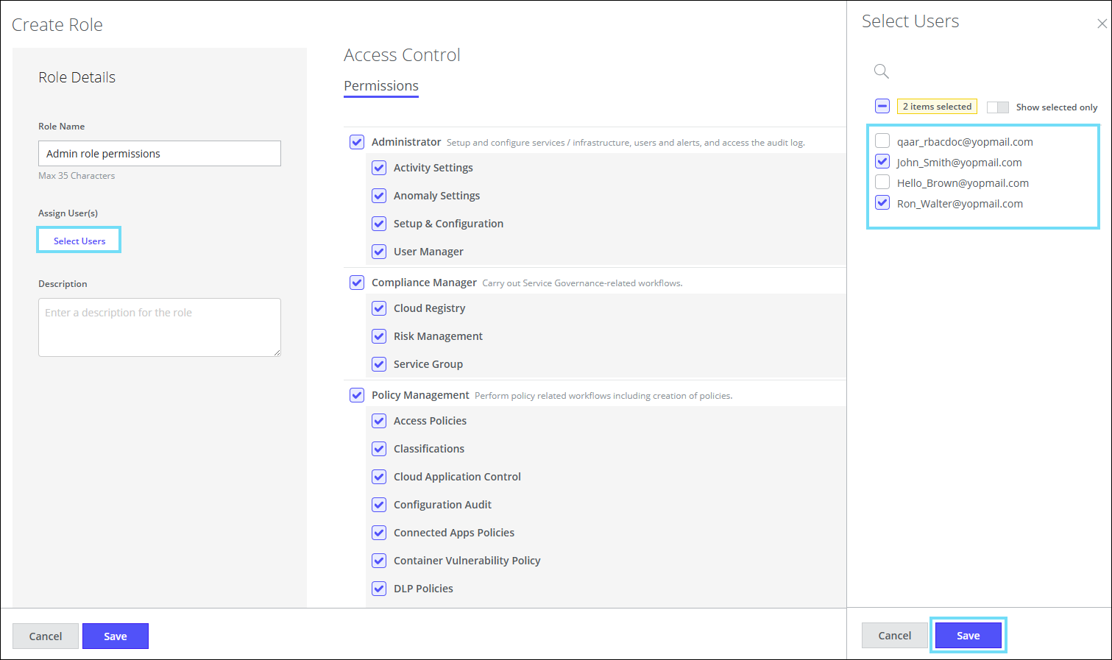Toggle Compliance Manager permission checkbox

click(357, 283)
